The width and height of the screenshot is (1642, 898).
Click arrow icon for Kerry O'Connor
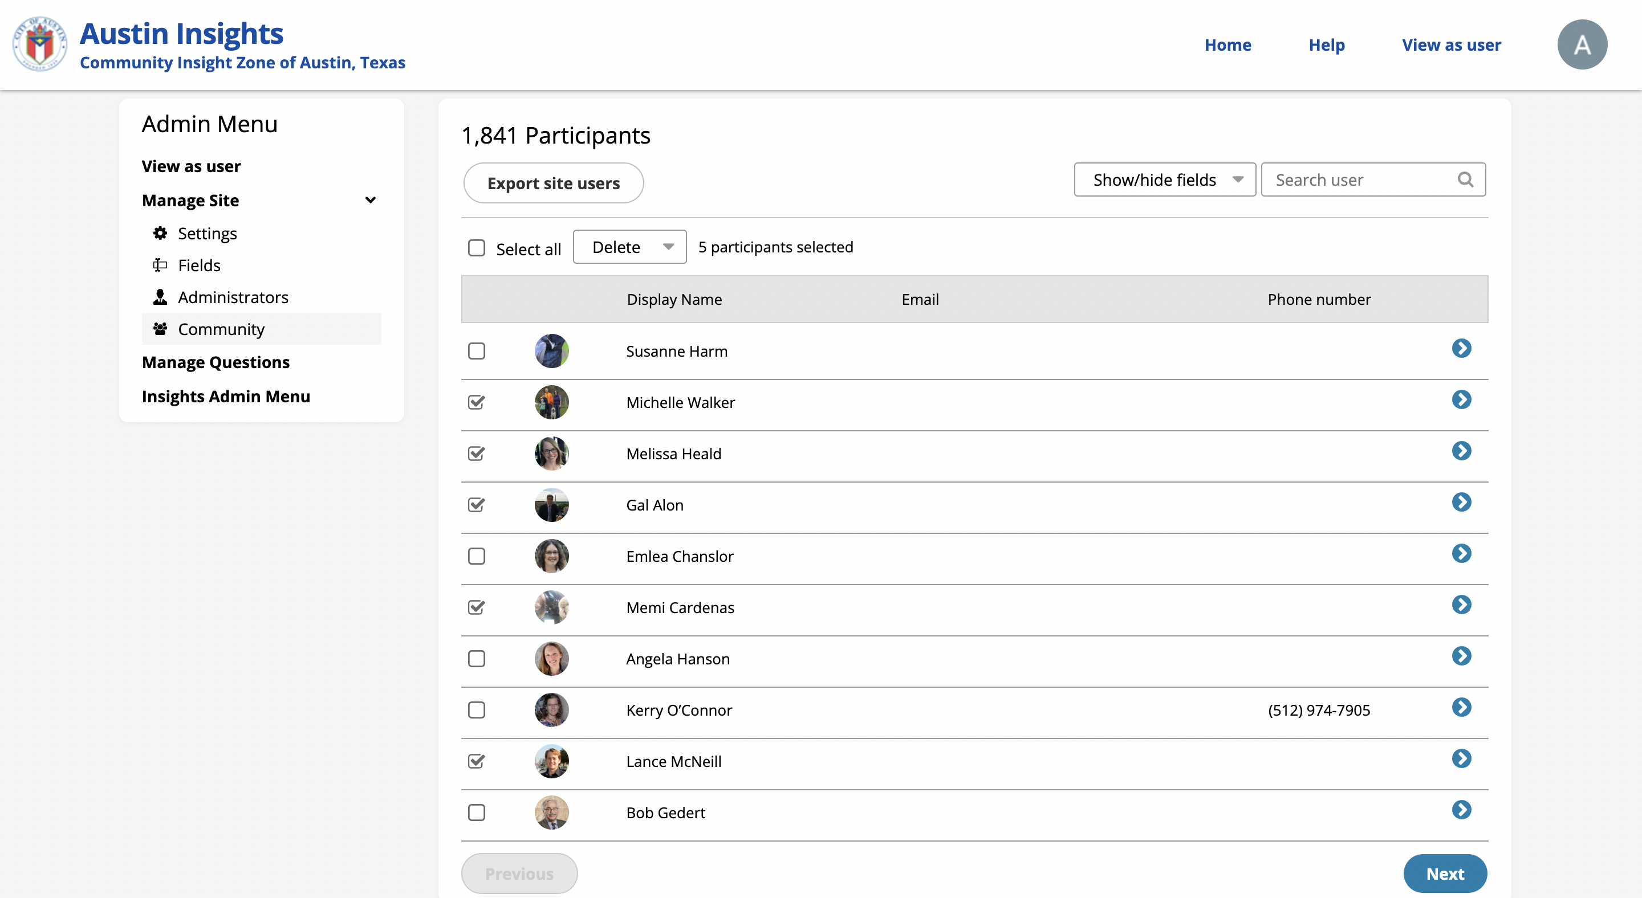pos(1461,708)
